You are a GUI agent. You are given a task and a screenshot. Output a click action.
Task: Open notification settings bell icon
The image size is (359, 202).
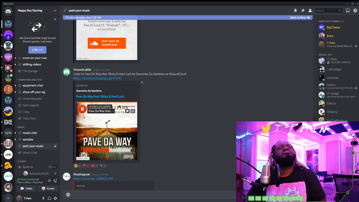tap(296, 11)
